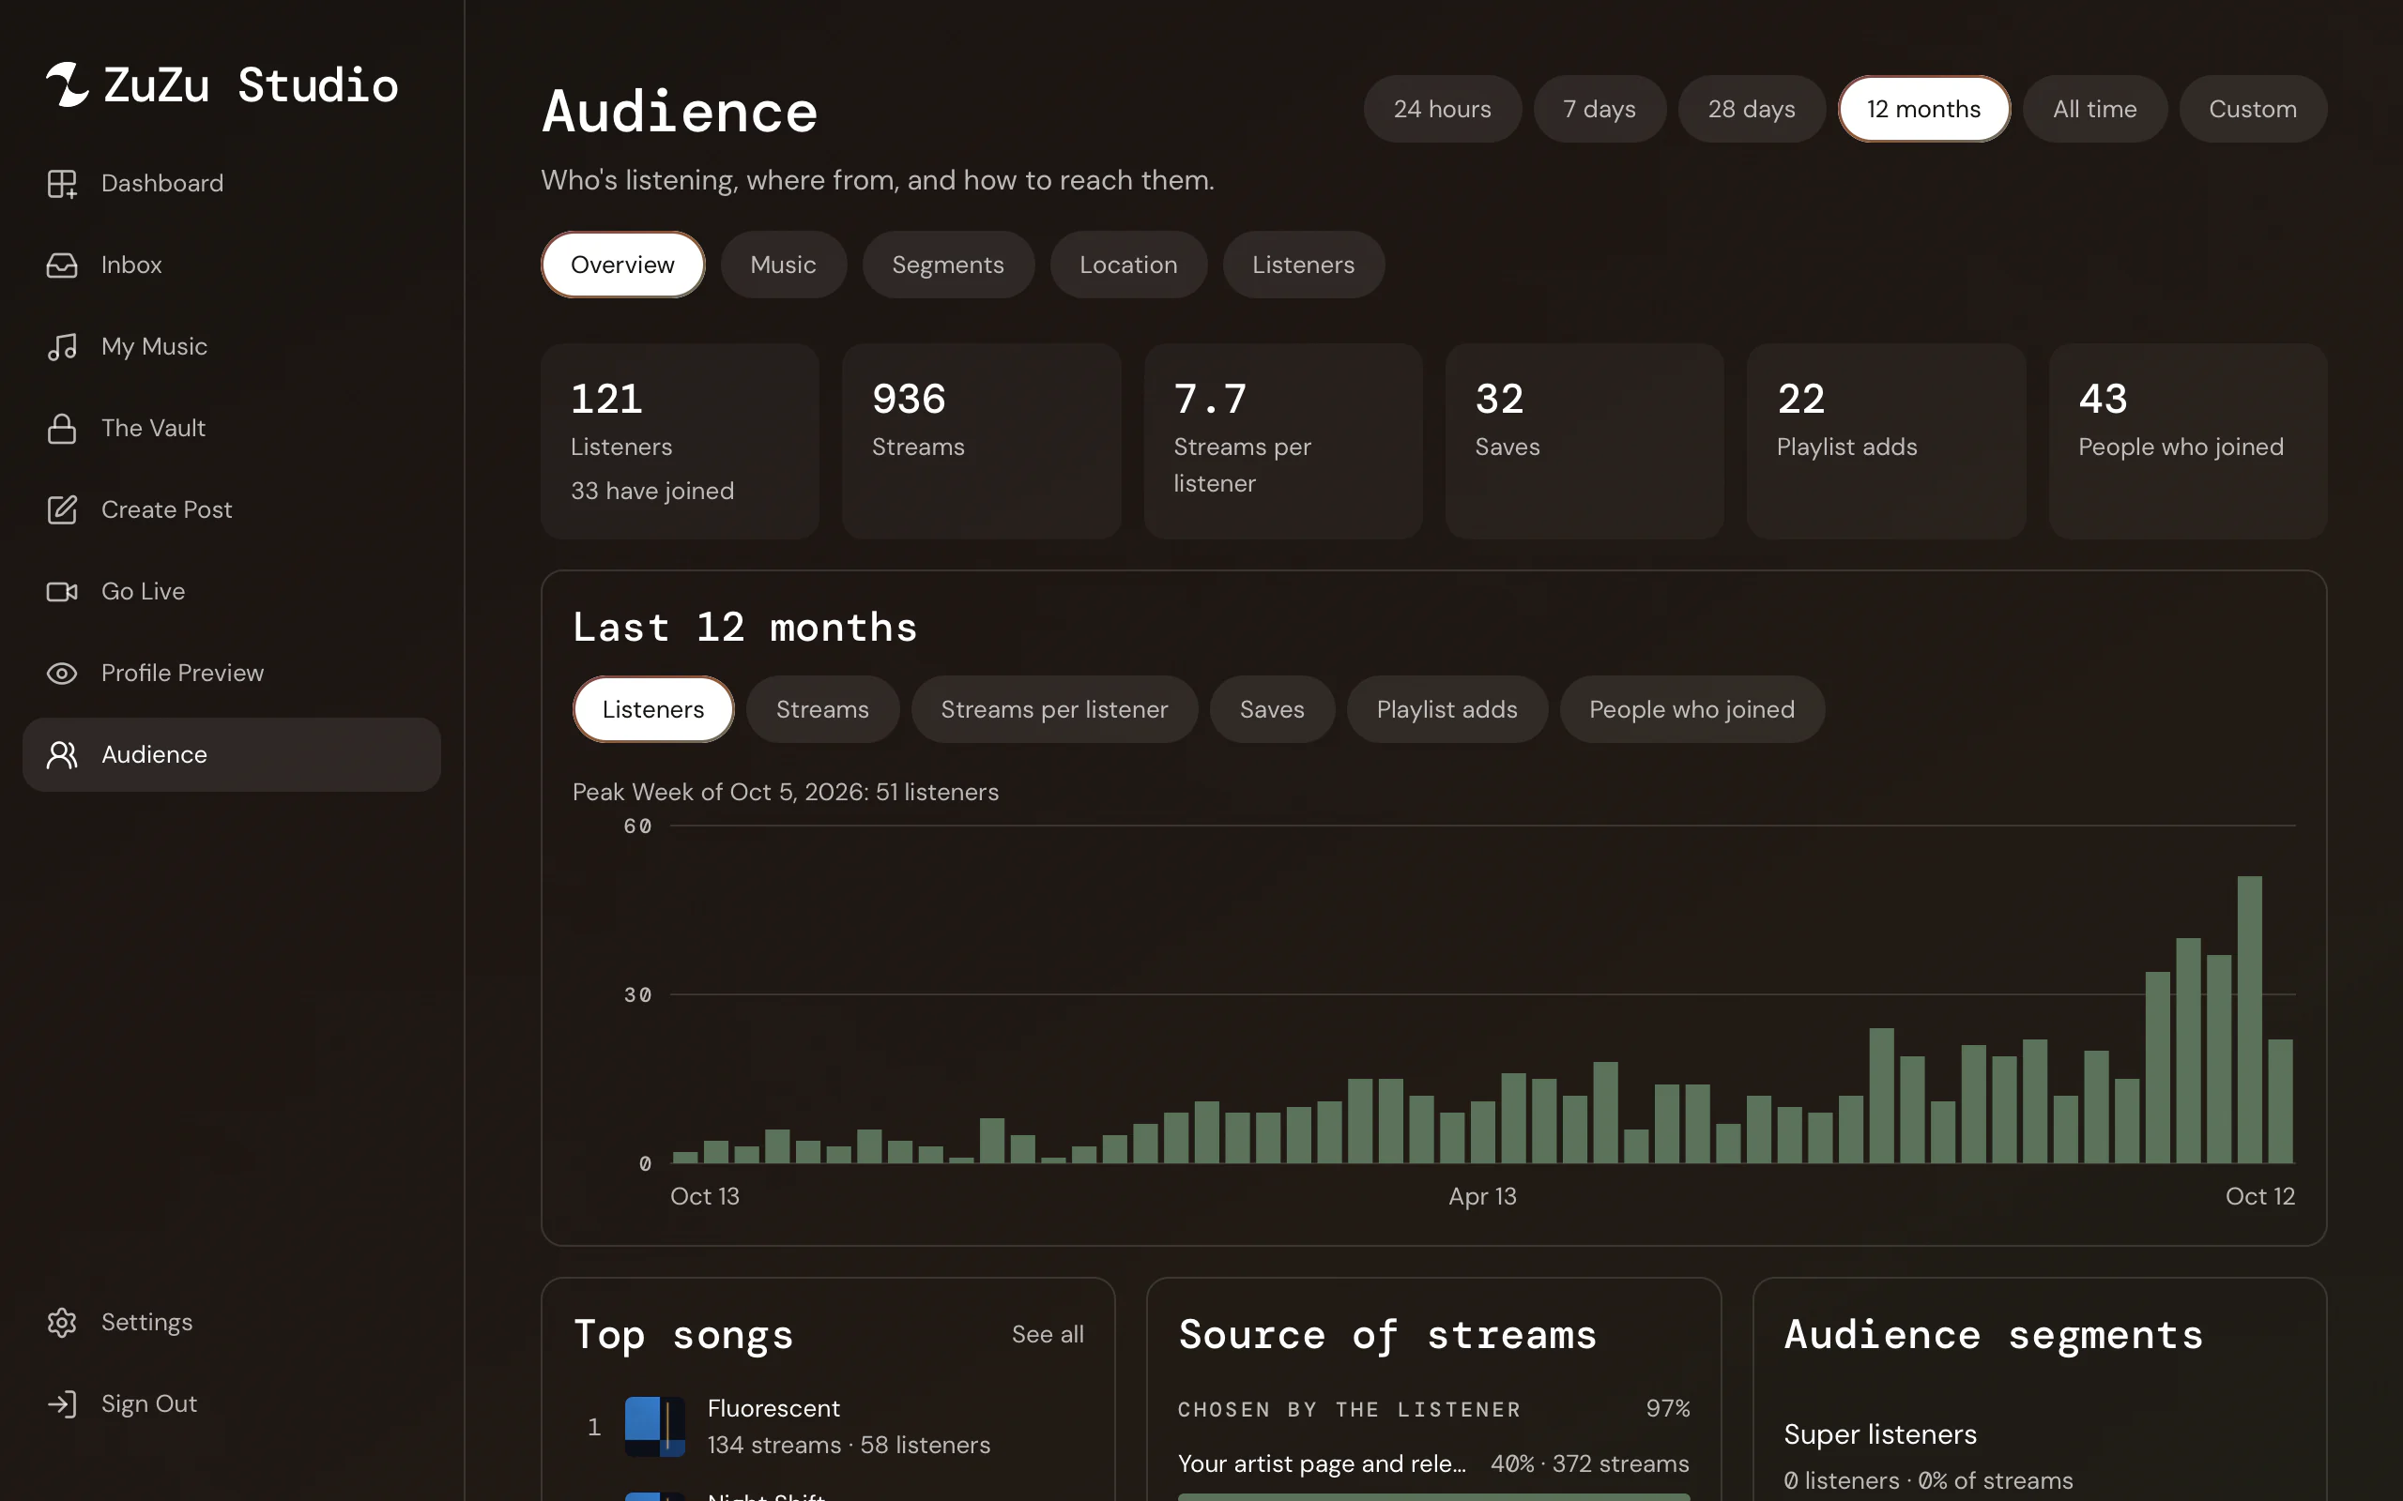Open the Fluorescent song cover thumbnail

click(x=654, y=1427)
